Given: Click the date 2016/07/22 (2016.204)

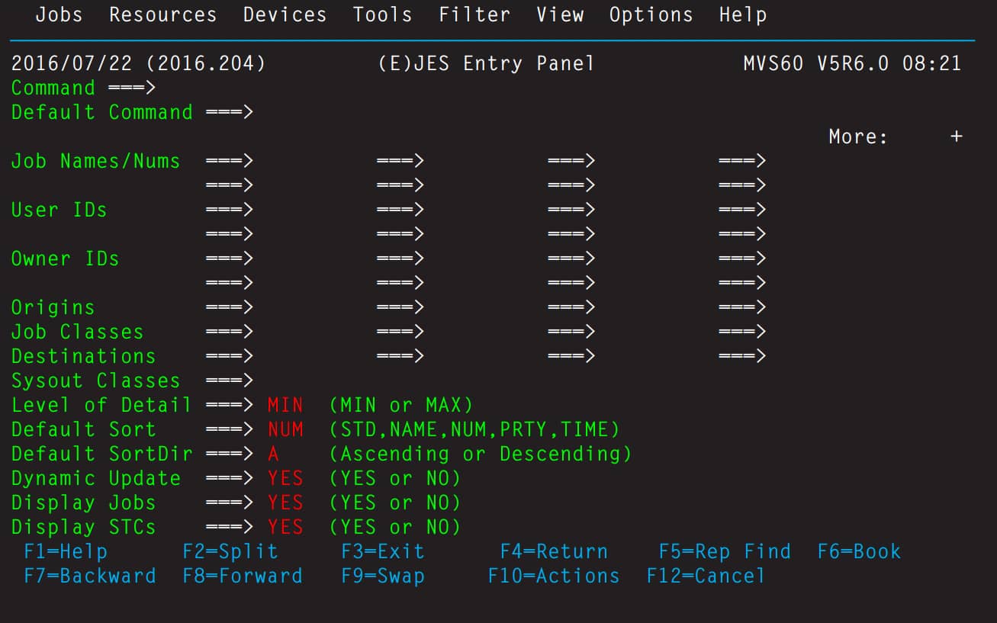Looking at the screenshot, I should pyautogui.click(x=139, y=63).
